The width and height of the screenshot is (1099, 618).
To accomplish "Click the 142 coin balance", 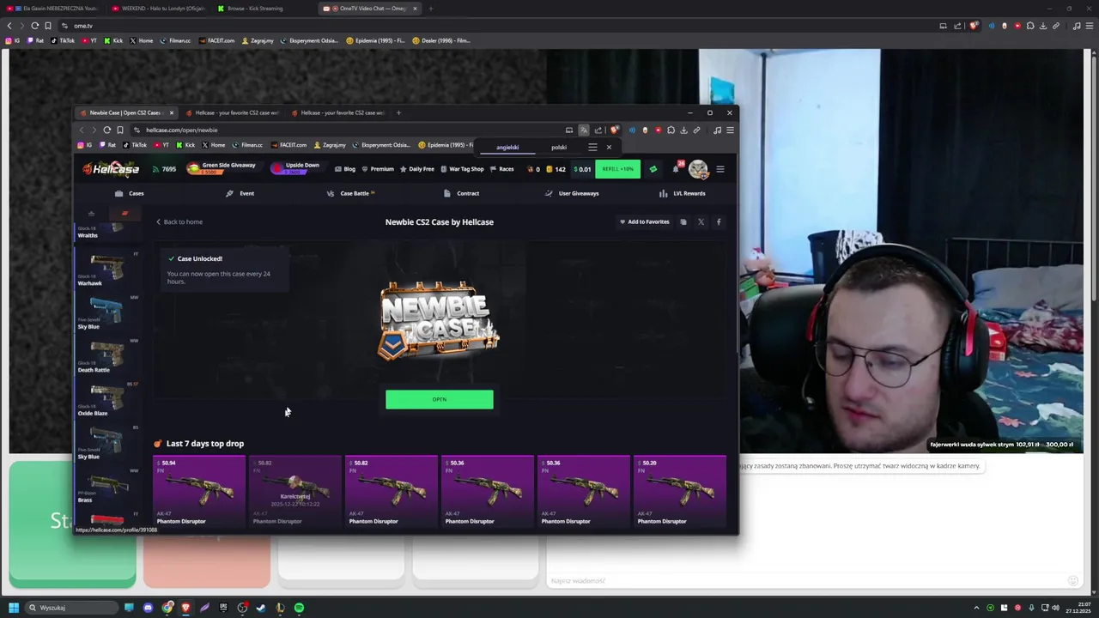I will (x=556, y=169).
